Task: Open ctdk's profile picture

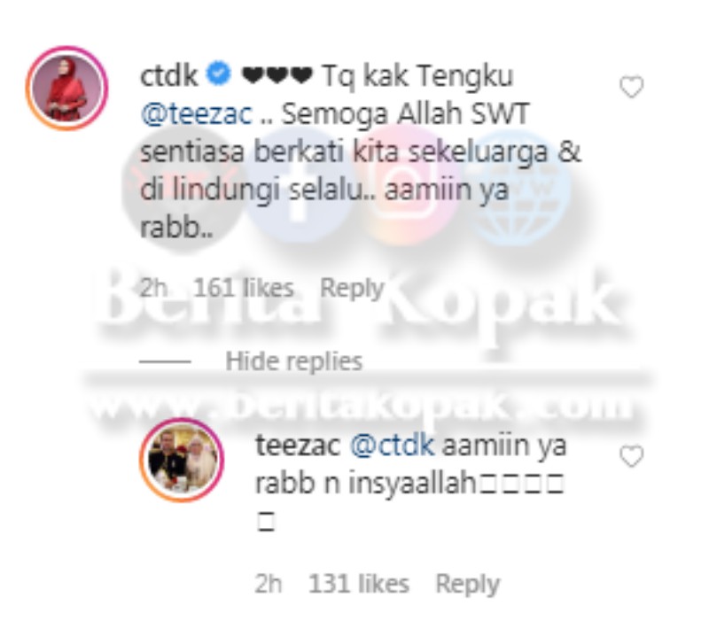Action: pos(67,89)
